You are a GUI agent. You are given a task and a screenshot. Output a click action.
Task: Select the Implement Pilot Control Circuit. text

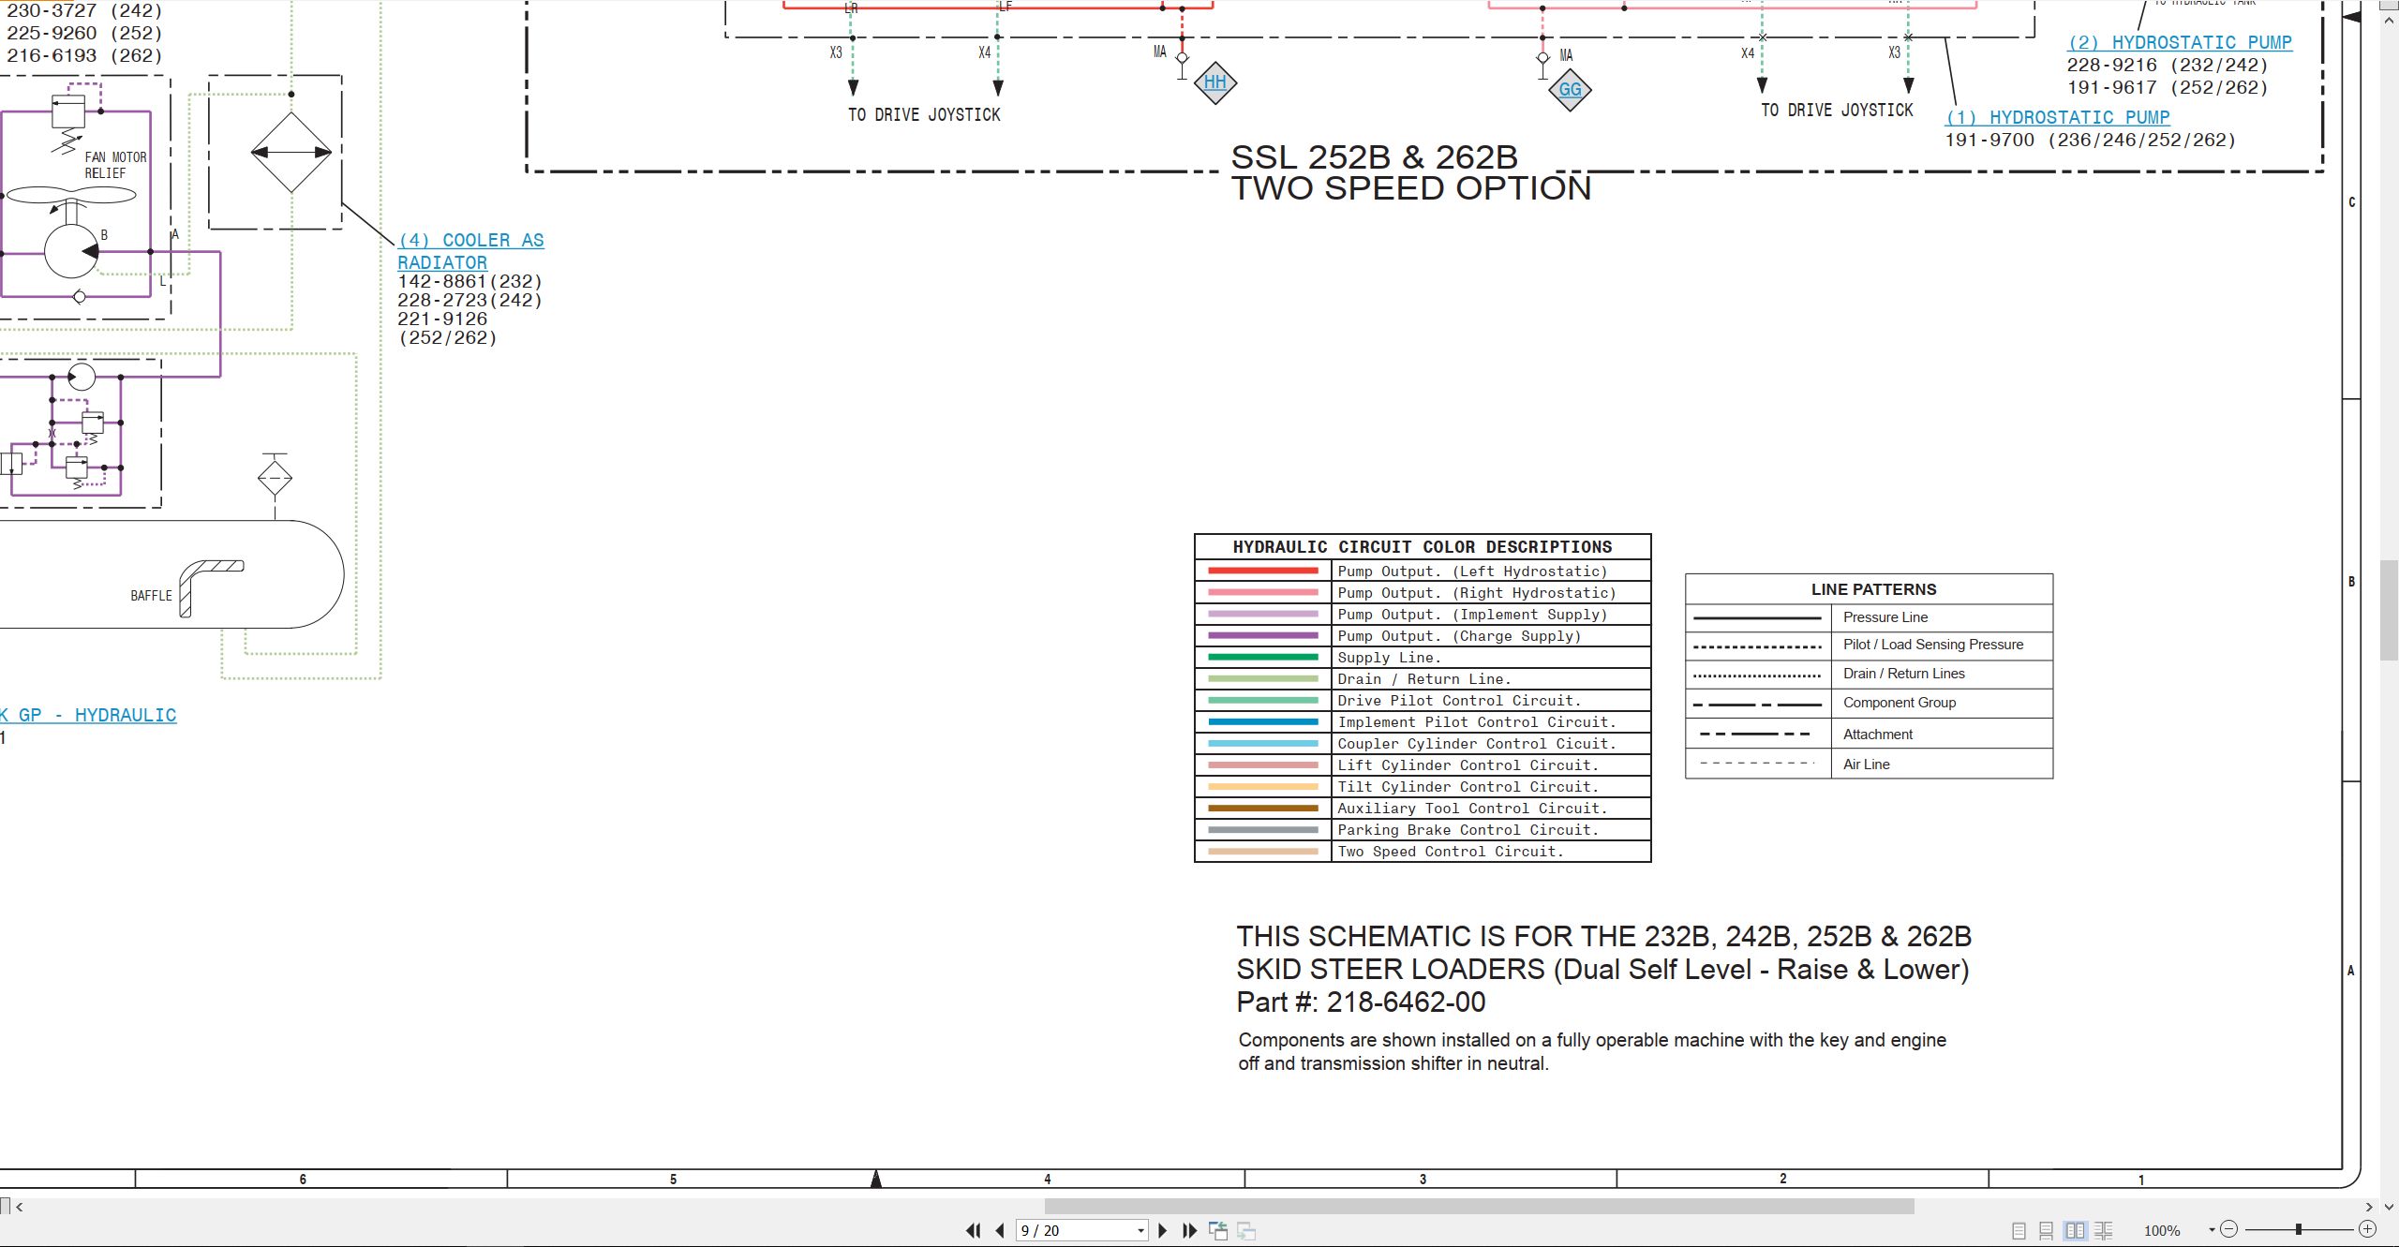(x=1477, y=722)
